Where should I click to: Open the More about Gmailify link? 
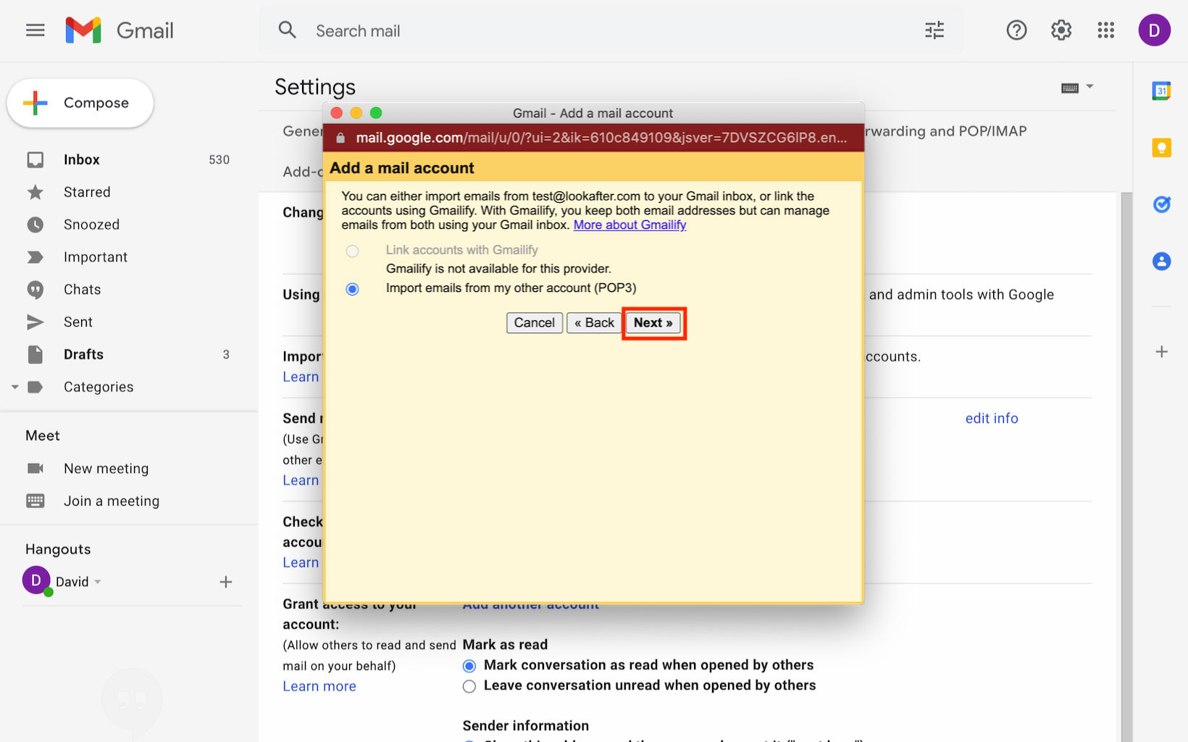(629, 225)
